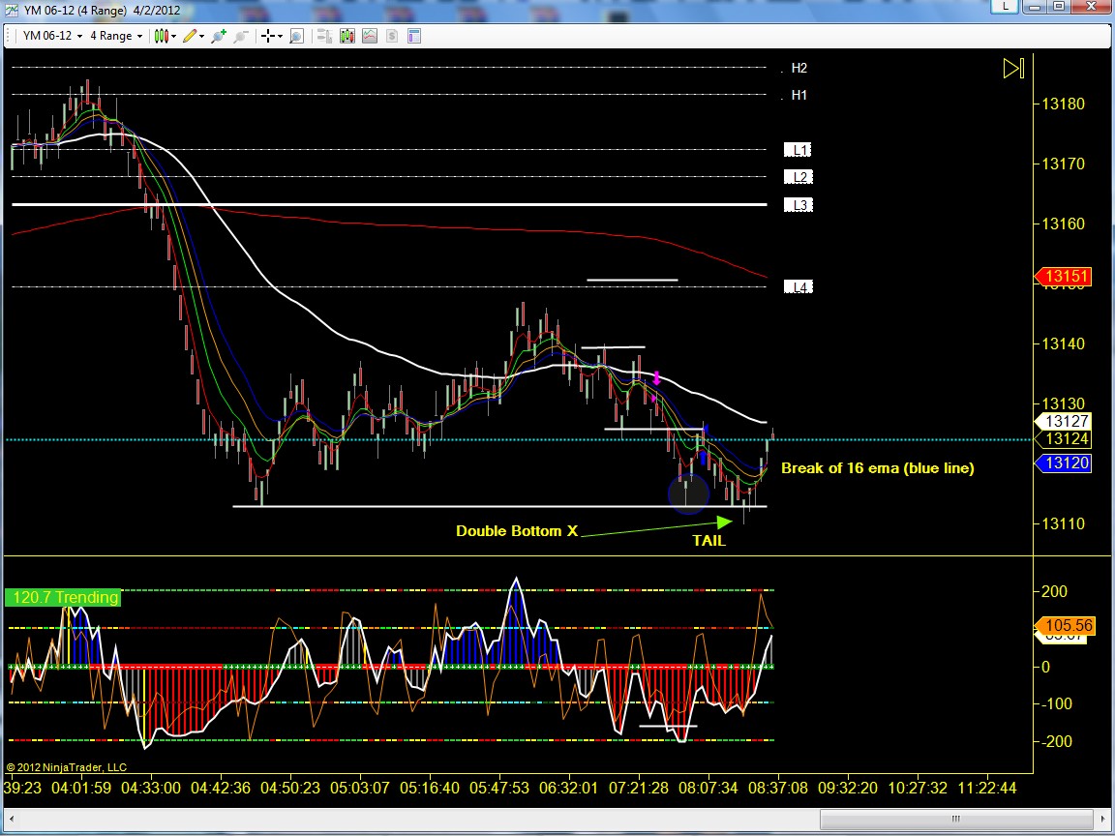This screenshot has width=1115, height=836.
Task: Click the 200 indicator axis label
Action: pyautogui.click(x=1055, y=591)
